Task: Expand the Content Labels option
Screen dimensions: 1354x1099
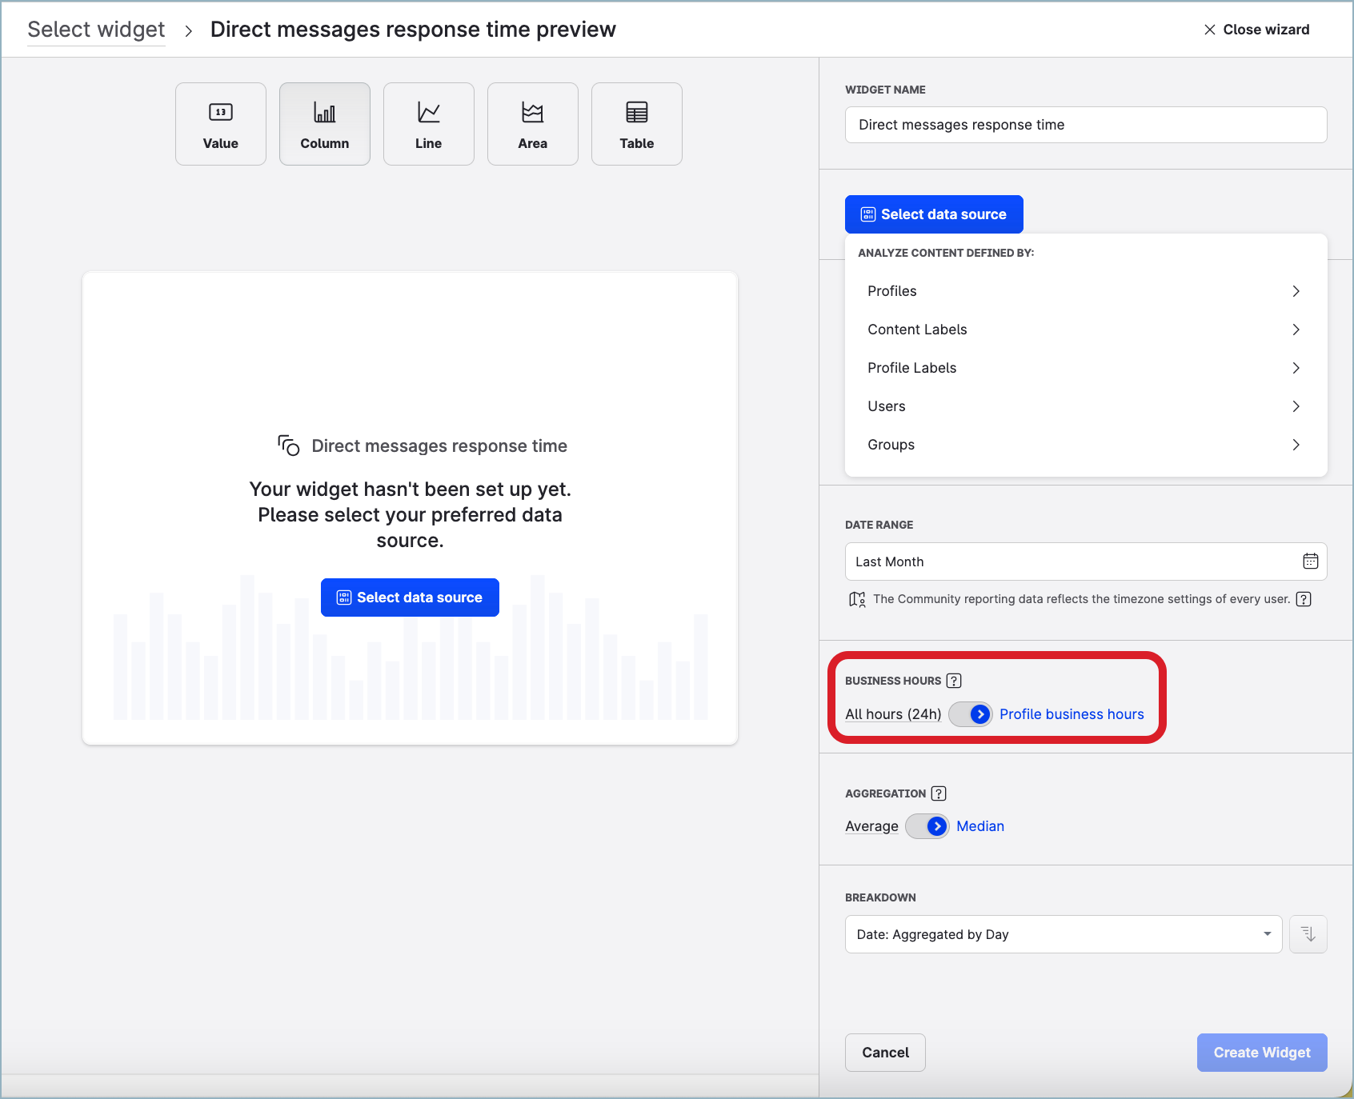Action: (1086, 330)
